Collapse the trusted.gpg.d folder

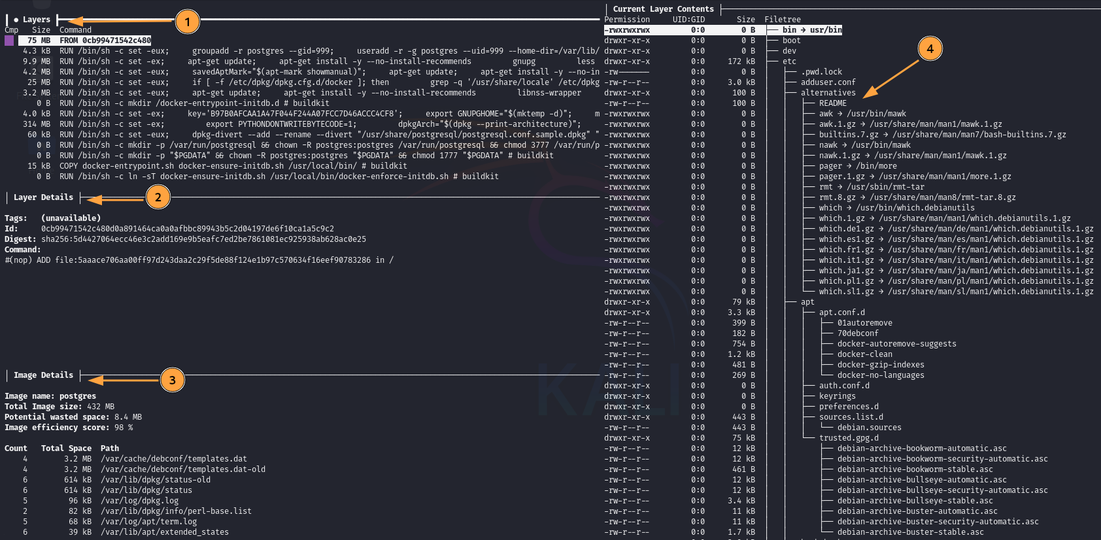pyautogui.click(x=849, y=438)
